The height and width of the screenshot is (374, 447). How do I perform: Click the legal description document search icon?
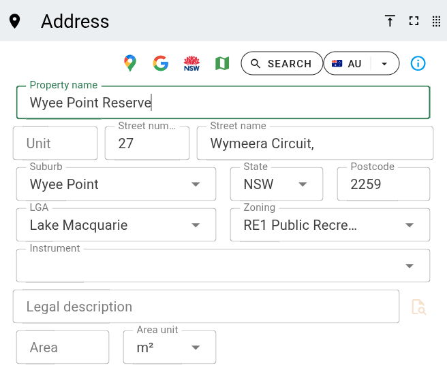tap(419, 307)
